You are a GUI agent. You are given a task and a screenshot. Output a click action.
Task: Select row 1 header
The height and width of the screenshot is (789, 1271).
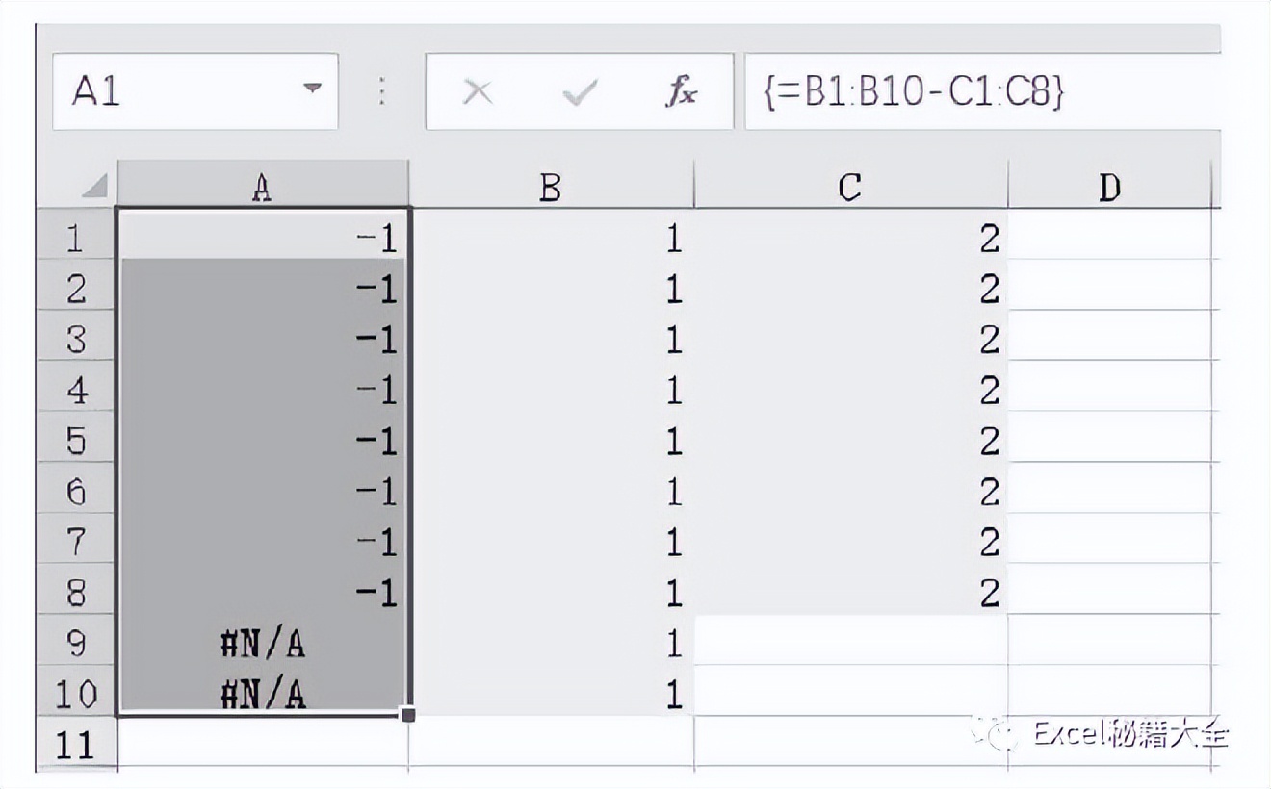tap(76, 238)
